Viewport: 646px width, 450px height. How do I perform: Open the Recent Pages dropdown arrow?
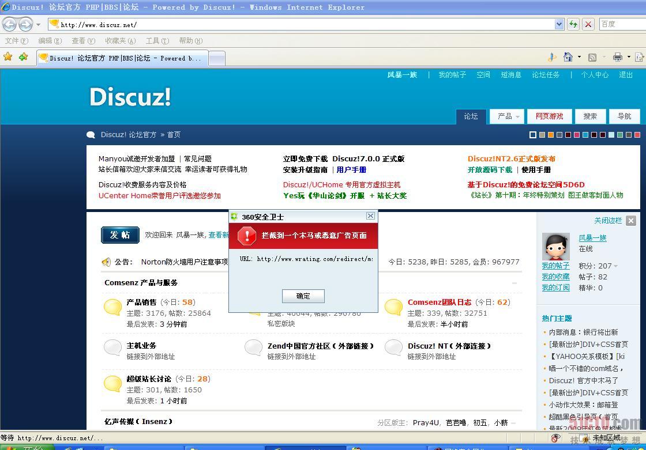point(38,25)
